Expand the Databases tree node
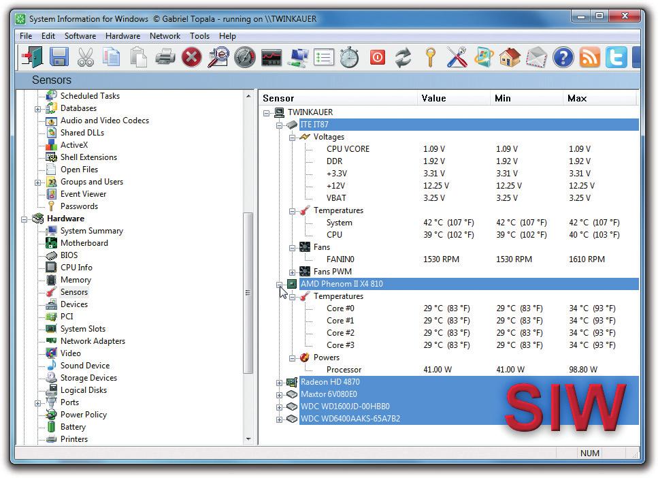 tap(38, 109)
